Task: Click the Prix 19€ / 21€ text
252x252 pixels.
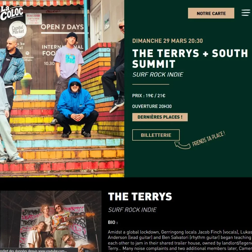Action: pos(149,96)
